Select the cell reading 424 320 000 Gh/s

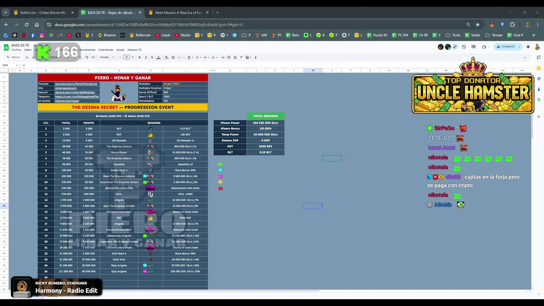265,123
